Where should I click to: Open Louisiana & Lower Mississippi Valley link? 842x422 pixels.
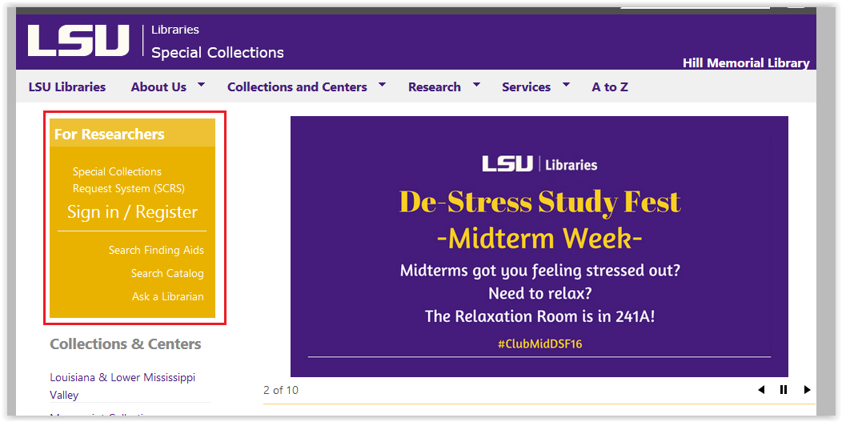[x=122, y=386]
